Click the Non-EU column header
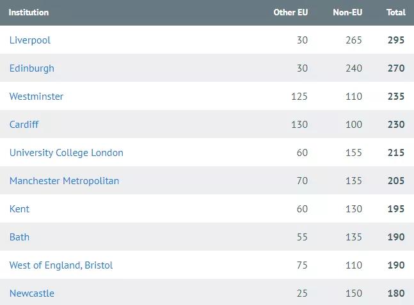The width and height of the screenshot is (414, 305). [x=347, y=12]
